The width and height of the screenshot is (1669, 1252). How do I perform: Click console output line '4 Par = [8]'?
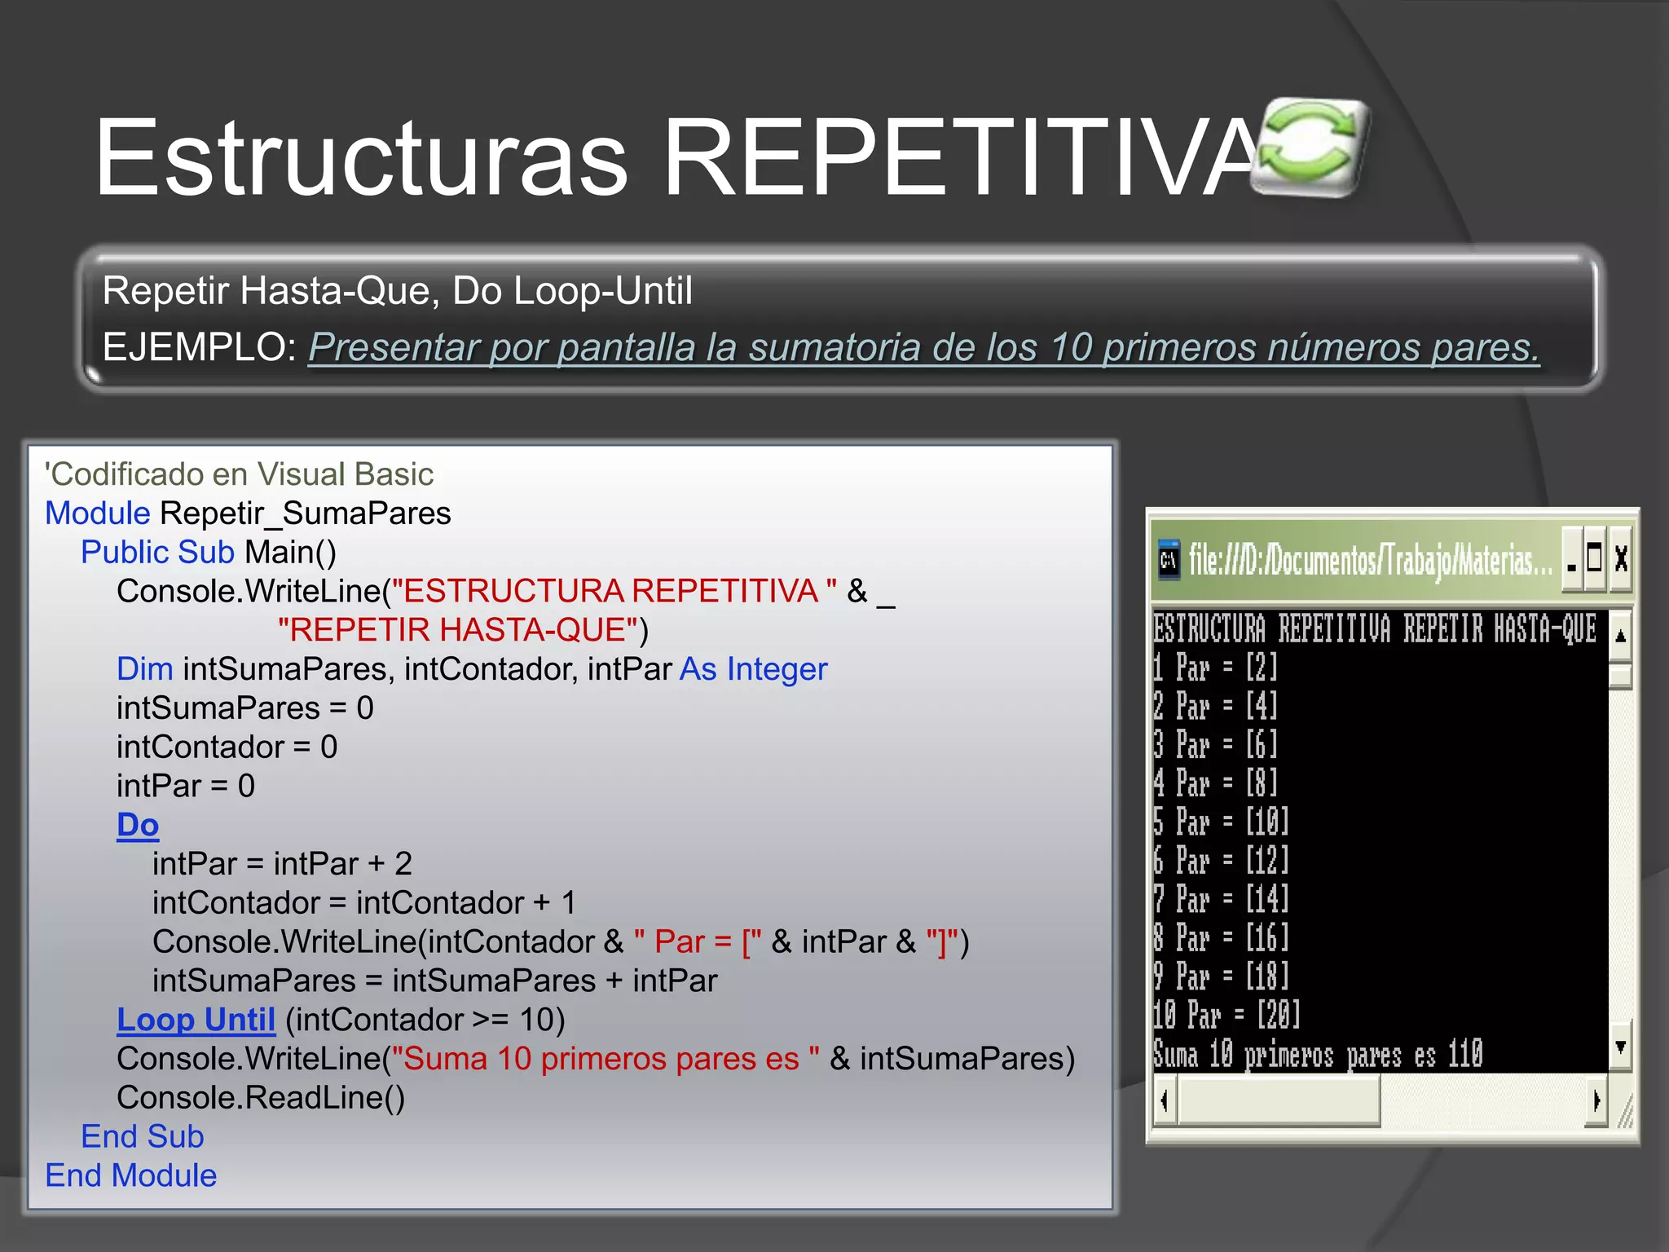tap(1215, 783)
